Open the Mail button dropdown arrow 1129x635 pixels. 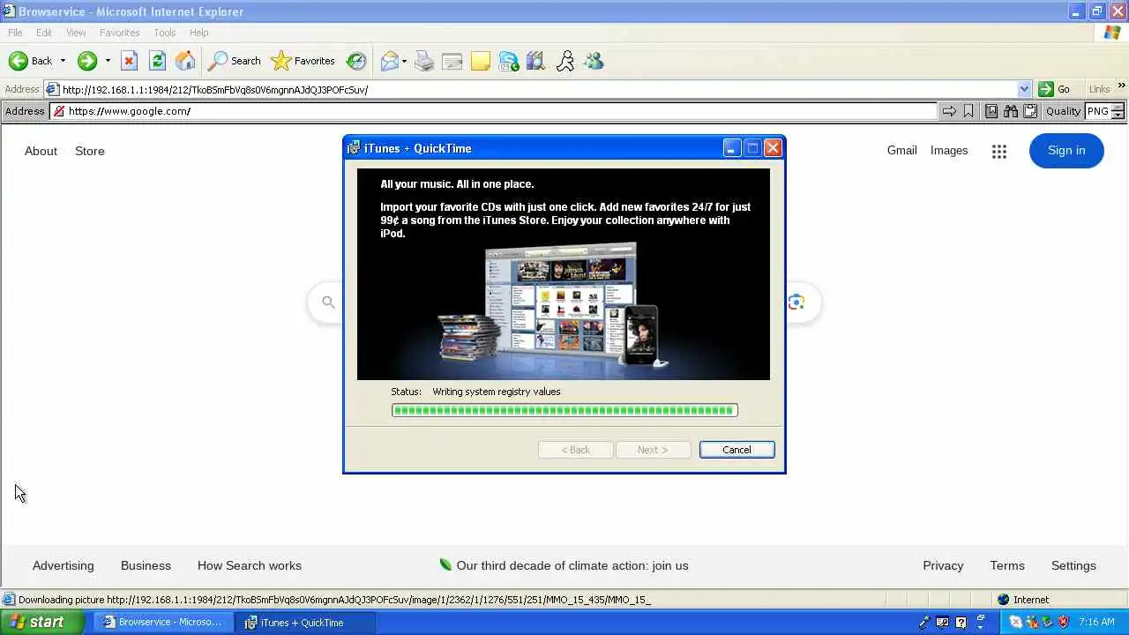404,61
